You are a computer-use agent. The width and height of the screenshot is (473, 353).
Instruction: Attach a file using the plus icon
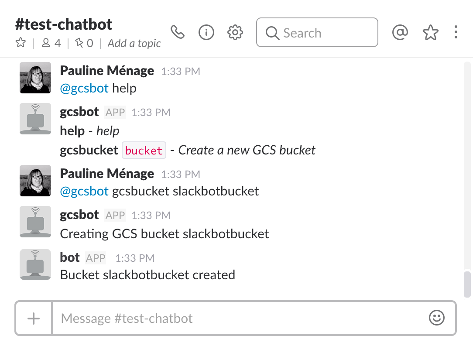tap(33, 318)
